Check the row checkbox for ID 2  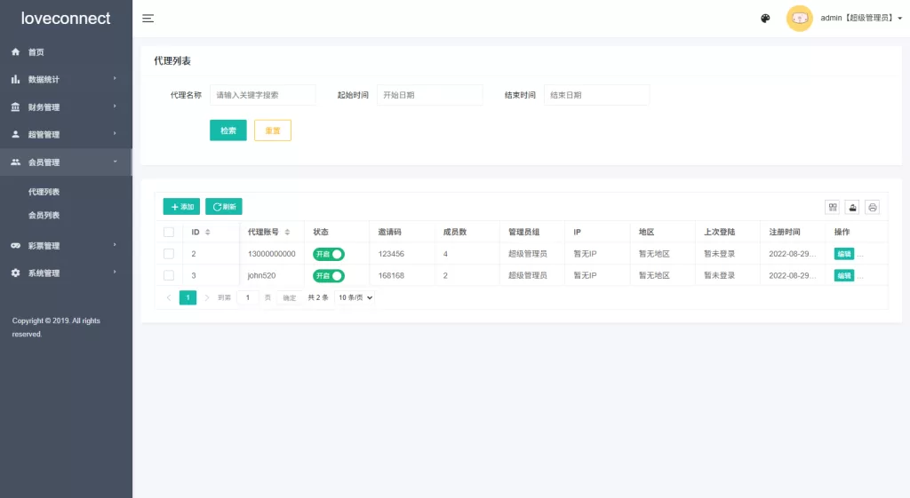coord(169,254)
